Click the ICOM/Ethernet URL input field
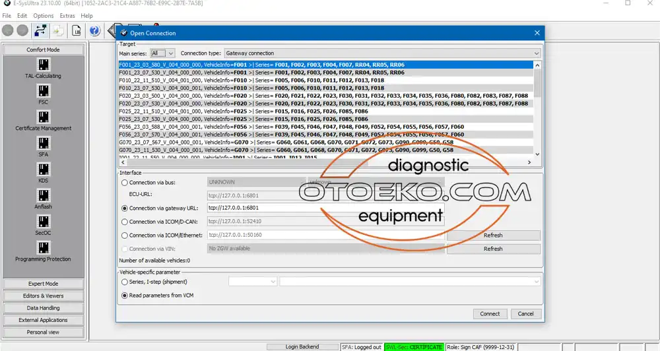The height and width of the screenshot is (351, 660). pyautogui.click(x=326, y=235)
